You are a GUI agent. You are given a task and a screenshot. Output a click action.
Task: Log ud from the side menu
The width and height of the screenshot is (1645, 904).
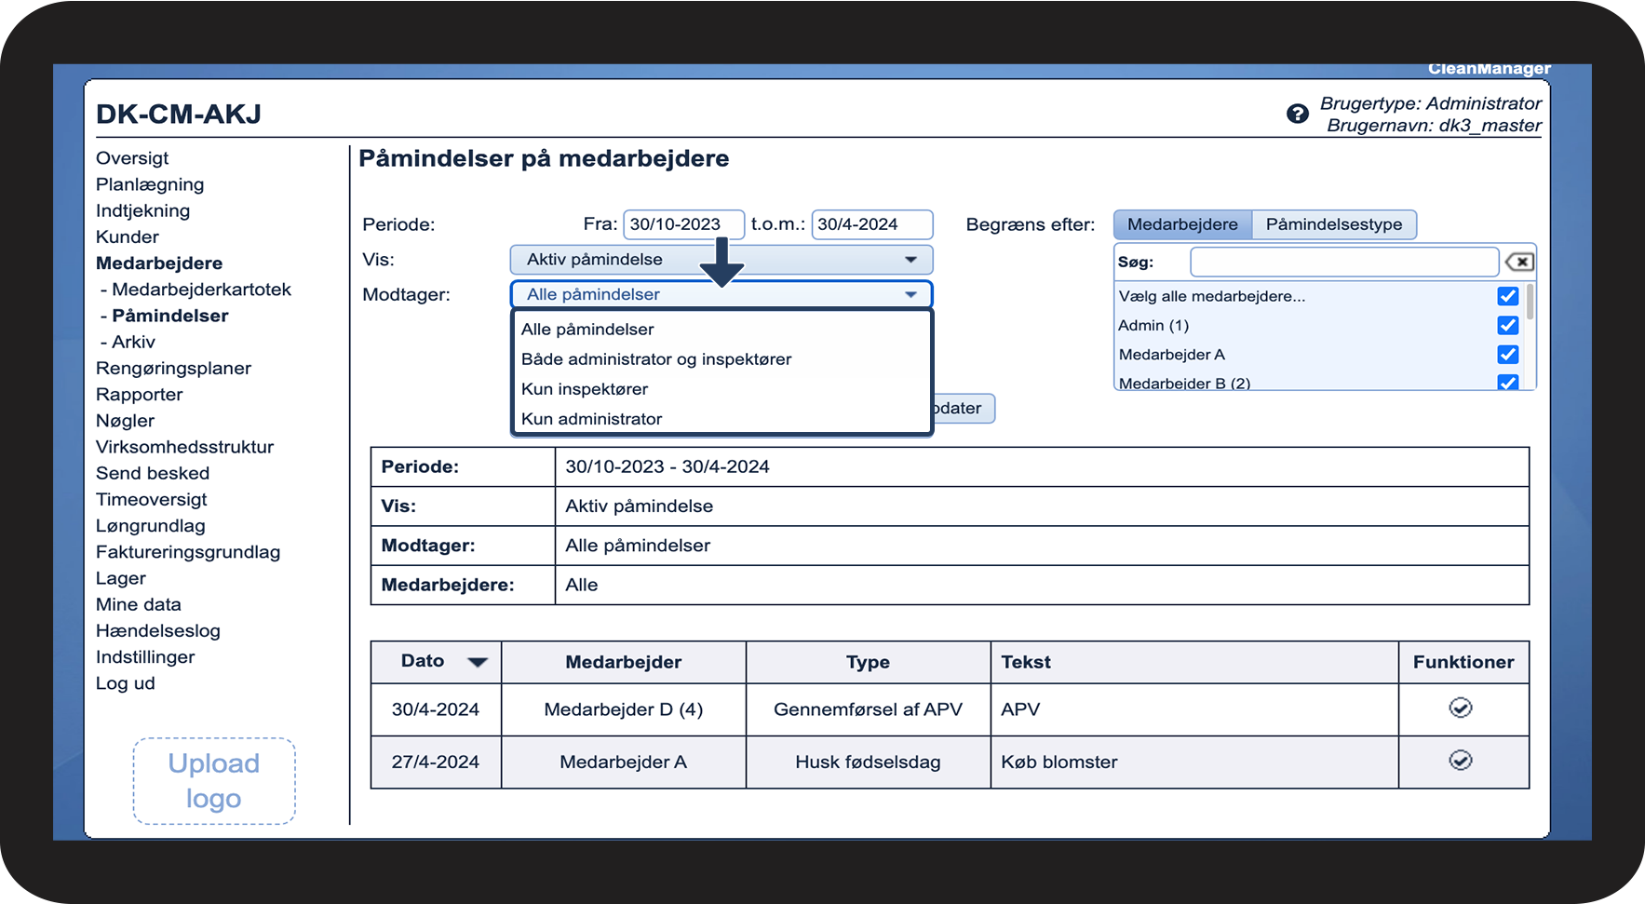click(x=126, y=683)
